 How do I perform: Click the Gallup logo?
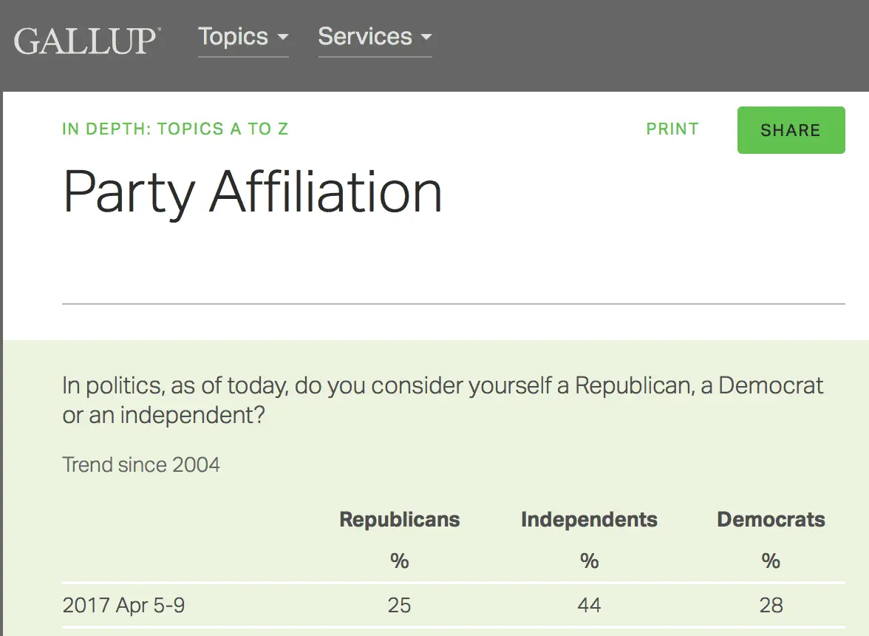pos(87,40)
